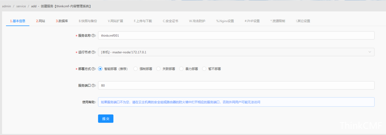Click the 创建服务【thinkcmf-内容管理系统】 title
This screenshot has width=386, height=135.
click(x=66, y=6)
